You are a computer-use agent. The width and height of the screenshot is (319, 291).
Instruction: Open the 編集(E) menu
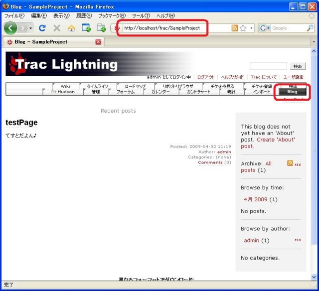pos(39,15)
